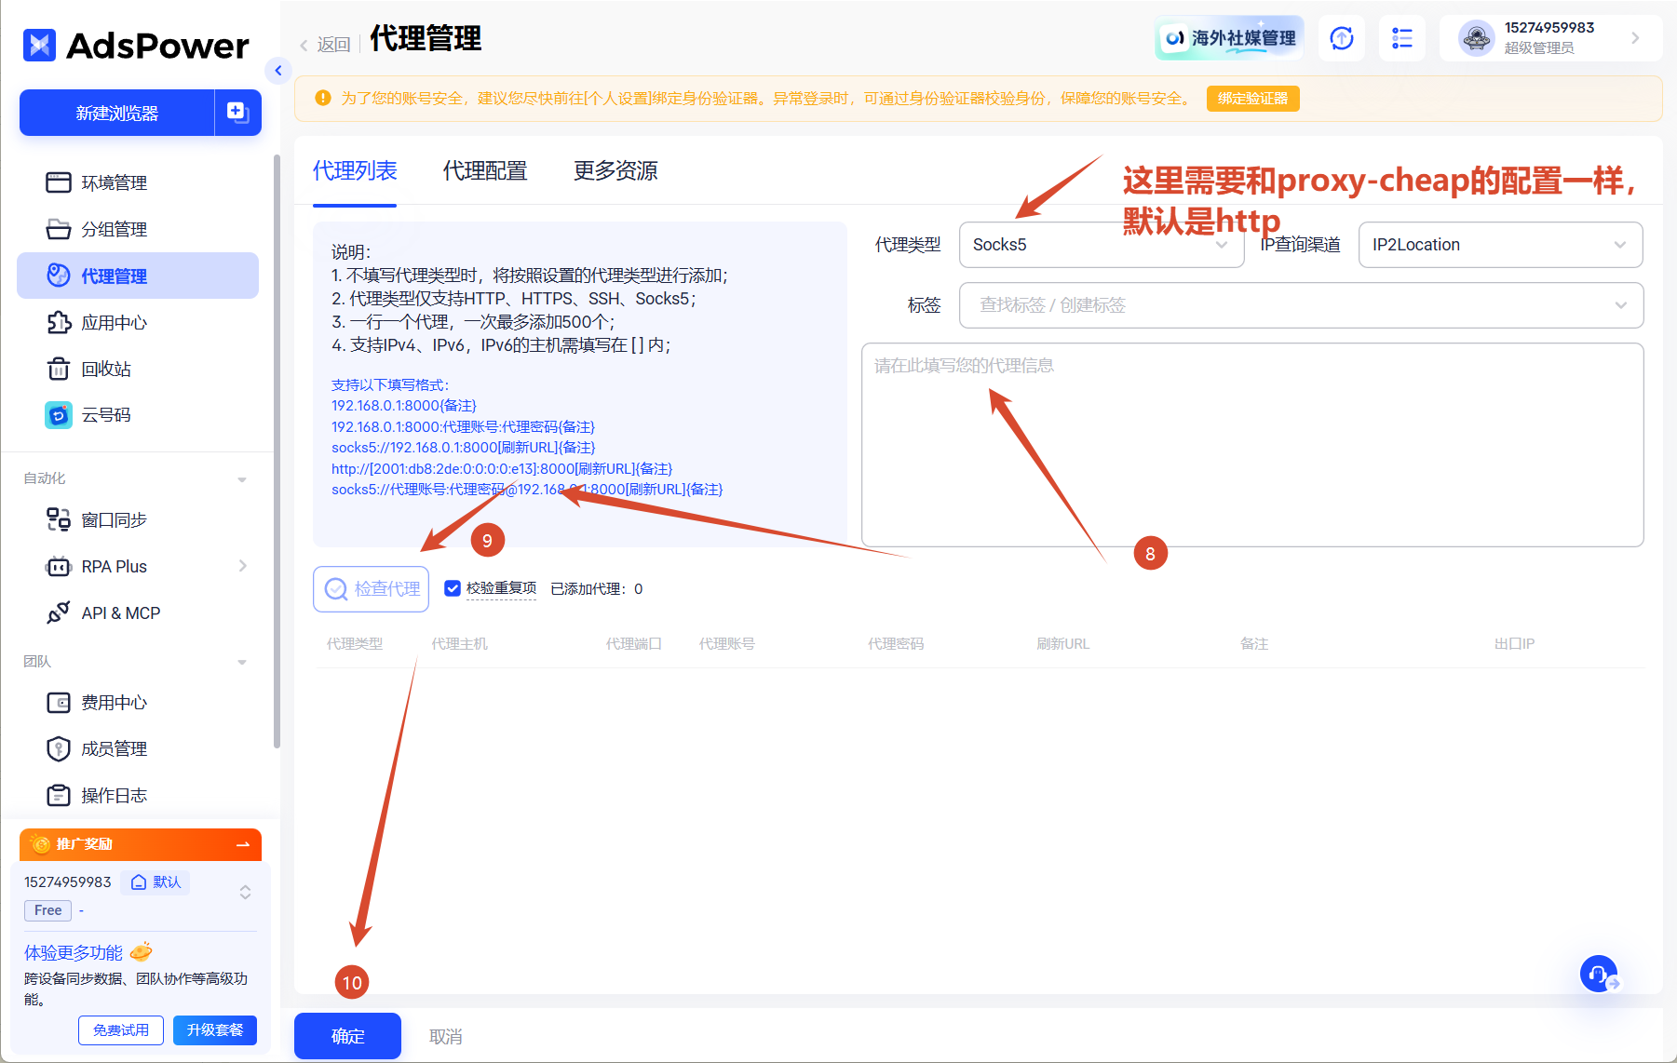The width and height of the screenshot is (1677, 1063).
Task: Expand the user profile chevron in the header
Action: pyautogui.click(x=1635, y=38)
